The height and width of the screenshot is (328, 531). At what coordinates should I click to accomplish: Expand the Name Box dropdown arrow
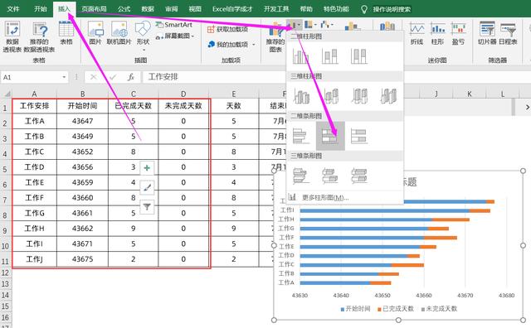[64, 77]
